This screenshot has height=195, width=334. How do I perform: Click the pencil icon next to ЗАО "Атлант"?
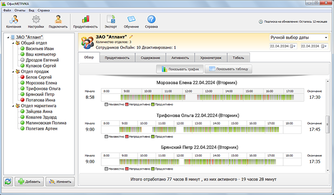131,37
